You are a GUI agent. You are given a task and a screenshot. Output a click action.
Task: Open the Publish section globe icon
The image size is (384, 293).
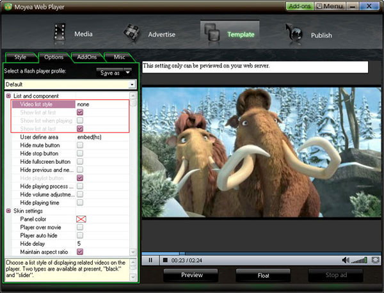(294, 33)
